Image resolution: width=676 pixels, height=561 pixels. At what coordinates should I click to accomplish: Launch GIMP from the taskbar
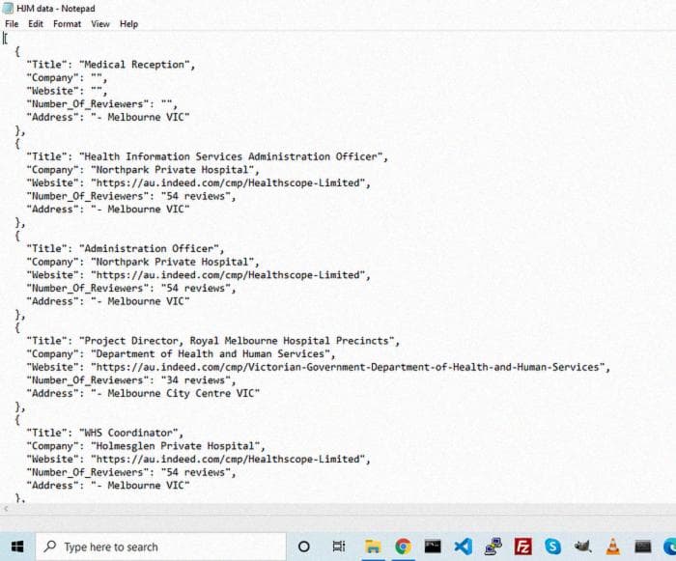(x=582, y=547)
